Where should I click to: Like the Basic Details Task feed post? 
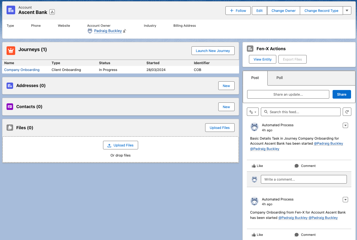click(257, 166)
